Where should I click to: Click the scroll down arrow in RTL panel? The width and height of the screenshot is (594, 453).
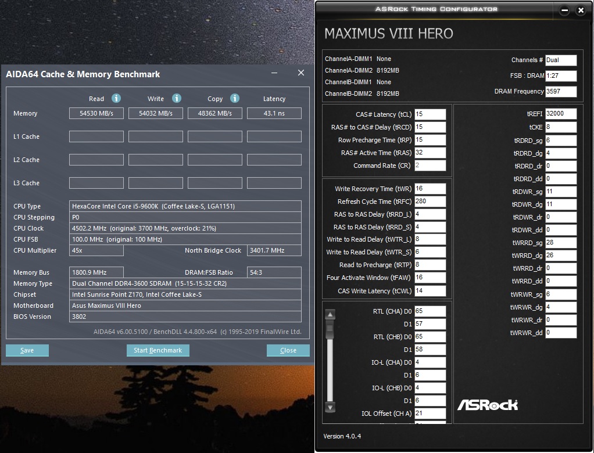click(330, 408)
